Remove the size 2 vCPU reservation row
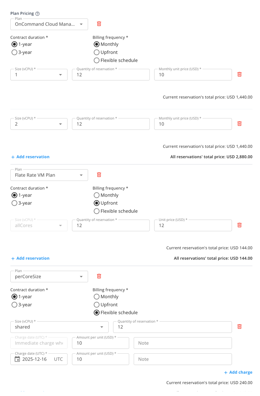The image size is (260, 396). click(x=240, y=124)
